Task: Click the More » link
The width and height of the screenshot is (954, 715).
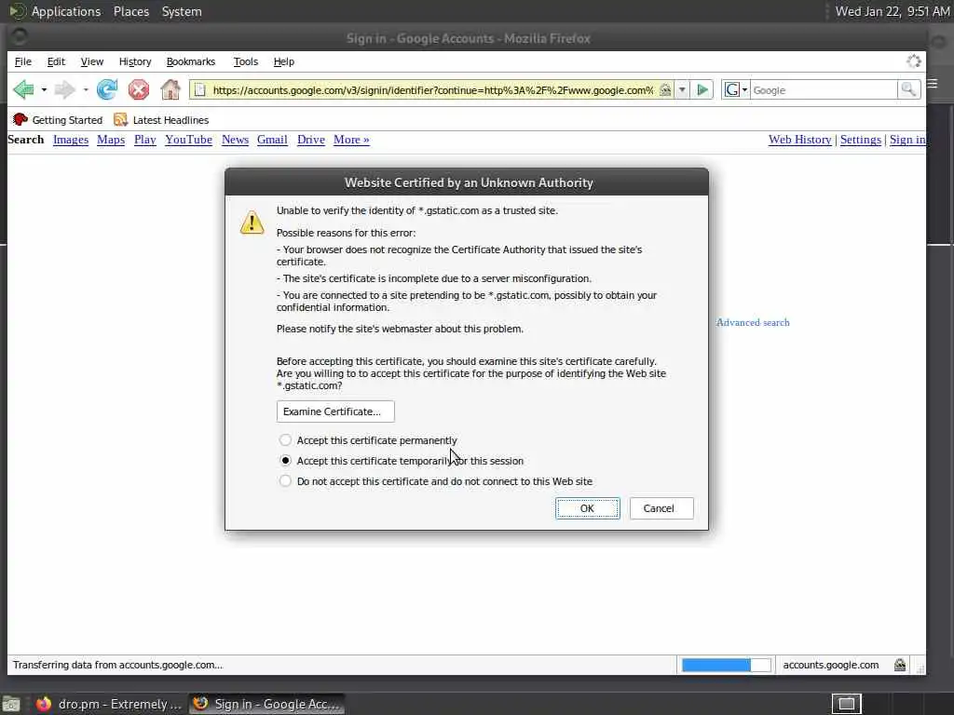Action: tap(351, 140)
